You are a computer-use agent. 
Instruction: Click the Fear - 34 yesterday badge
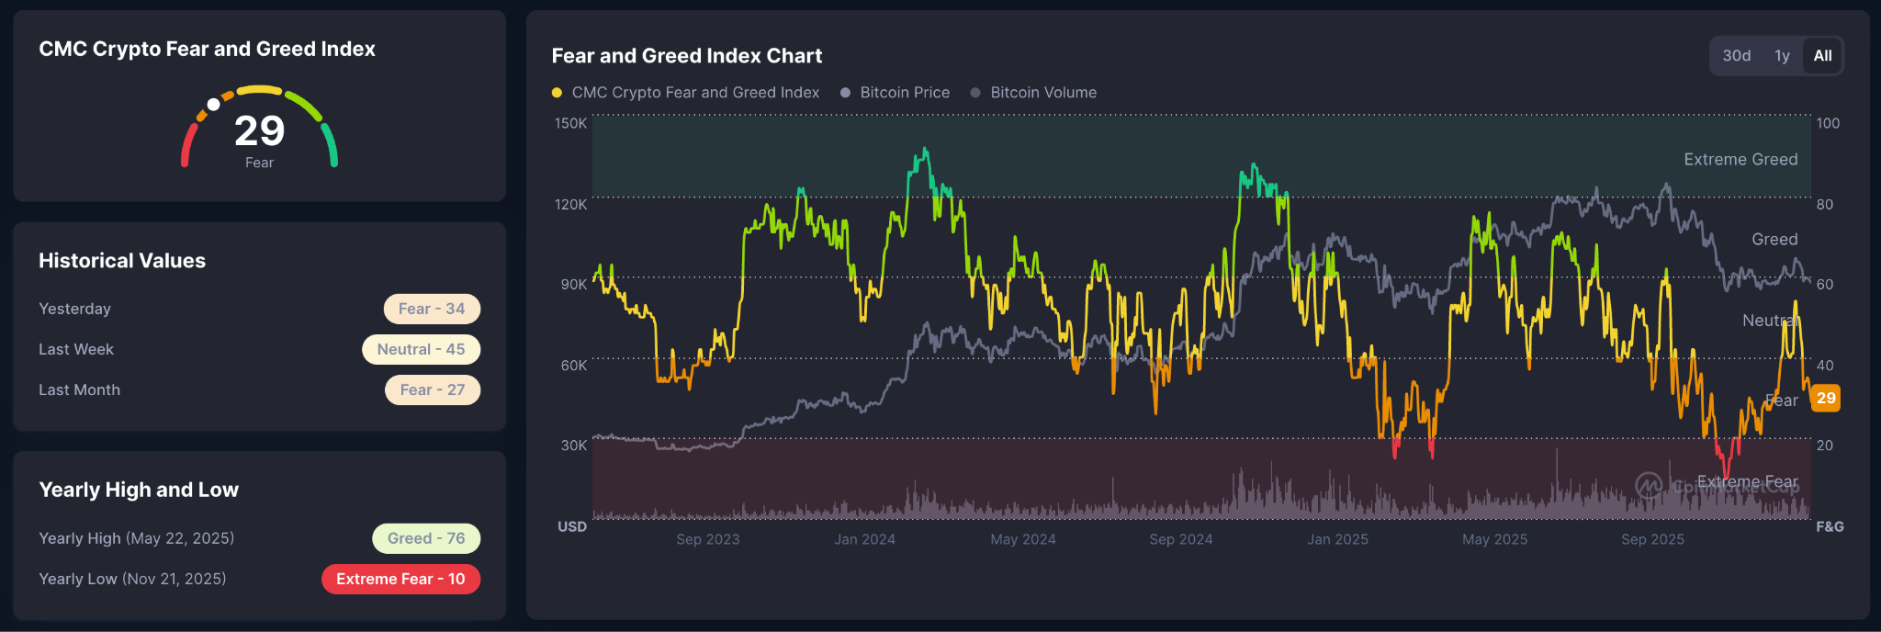click(x=432, y=309)
